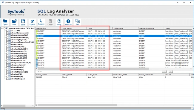Click the USA country cell
Image resolution: width=194 pixels, height=110 pixels.
click(x=141, y=77)
